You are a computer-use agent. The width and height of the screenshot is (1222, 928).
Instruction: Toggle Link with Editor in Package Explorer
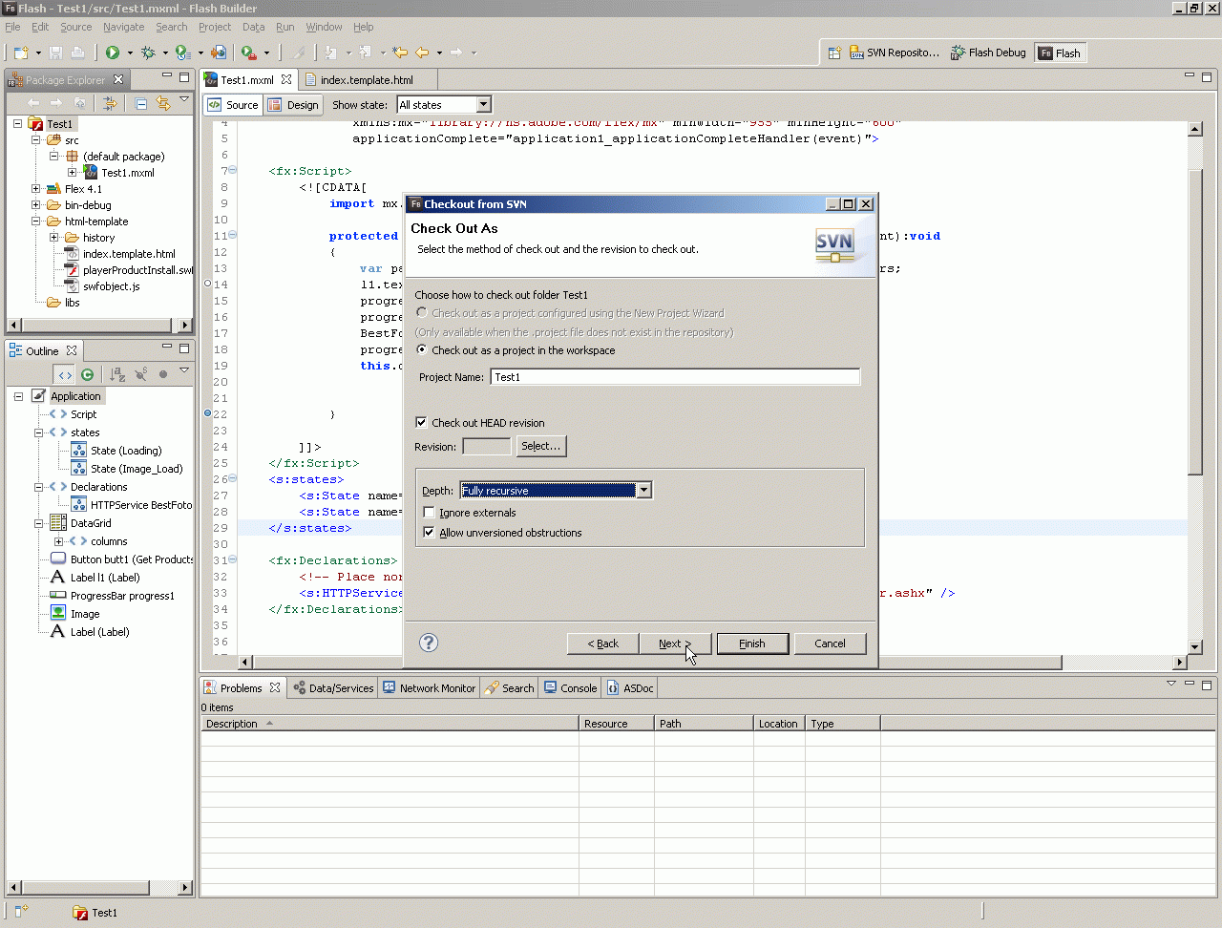point(163,103)
